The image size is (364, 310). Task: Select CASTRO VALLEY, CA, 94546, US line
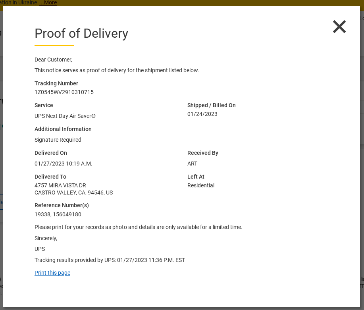click(73, 193)
